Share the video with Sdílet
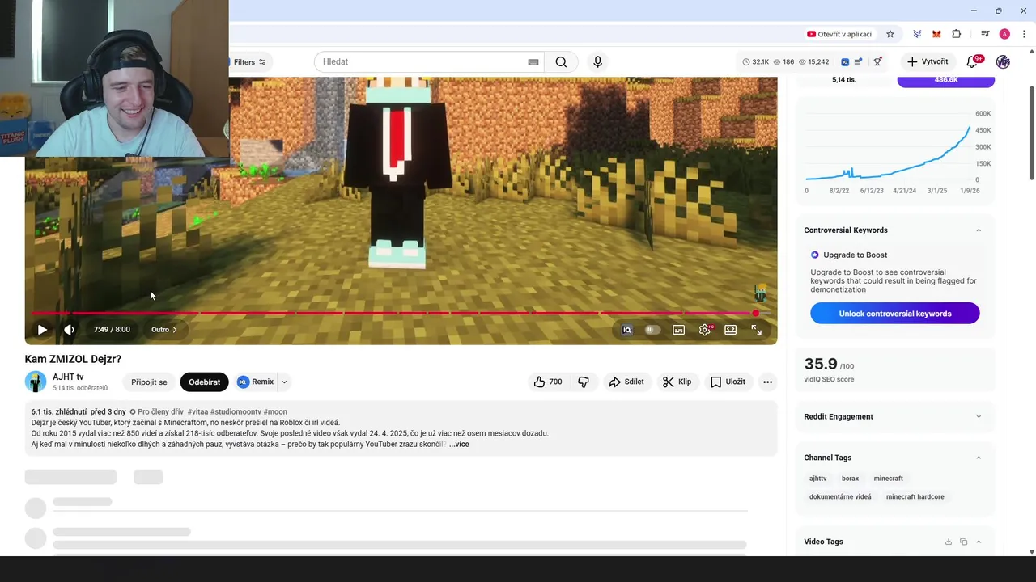 [626, 382]
